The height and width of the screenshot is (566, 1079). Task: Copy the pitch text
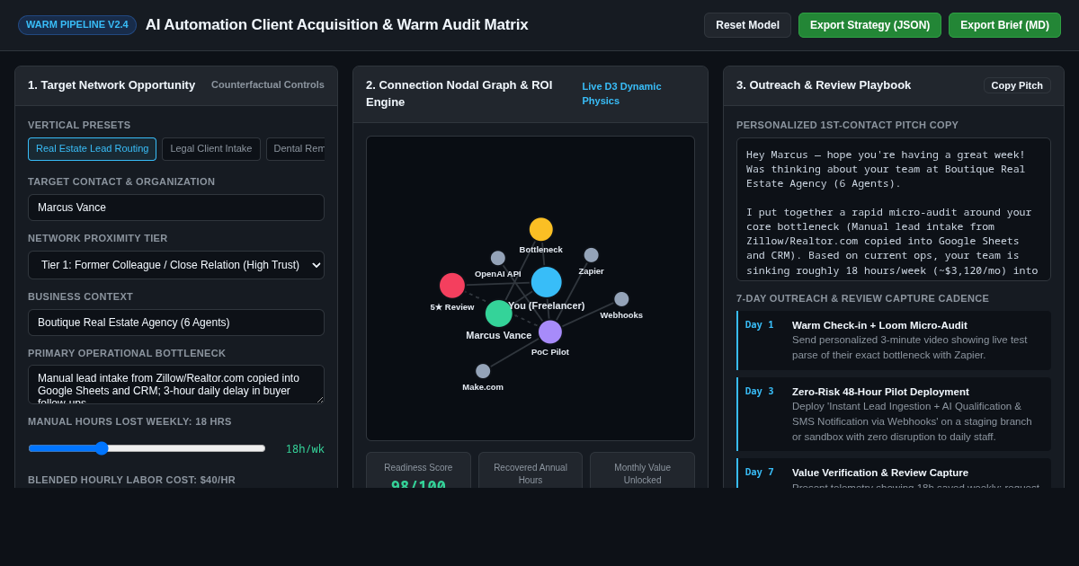coord(1017,85)
